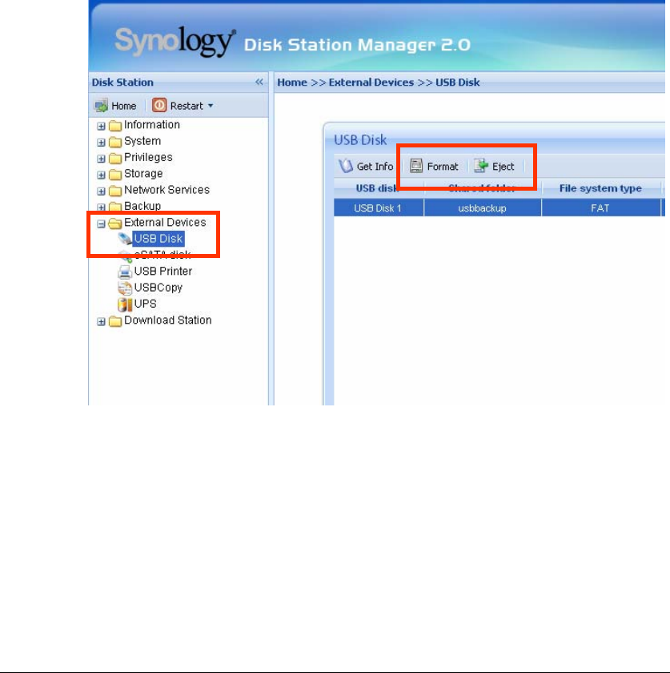Image resolution: width=670 pixels, height=673 pixels.
Task: Click the System folder icon
Action: point(115,142)
